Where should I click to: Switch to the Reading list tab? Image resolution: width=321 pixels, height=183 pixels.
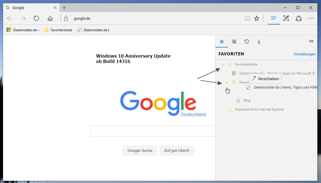[x=234, y=42]
